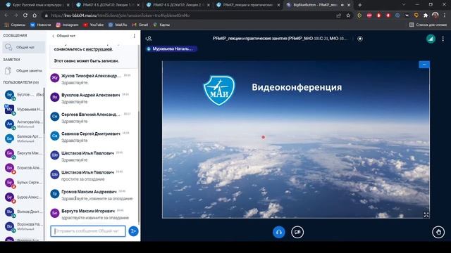
Task: Click Громов Максим Андреевич message name
Action: (89, 192)
